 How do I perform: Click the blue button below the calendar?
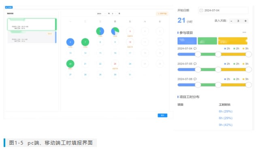(162, 115)
